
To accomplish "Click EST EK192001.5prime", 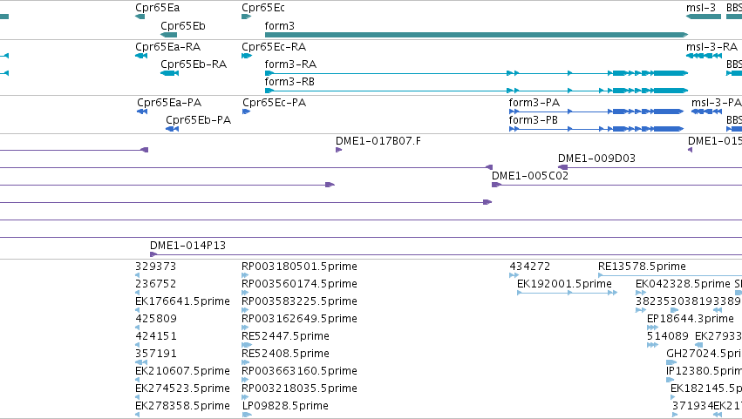I will (564, 284).
